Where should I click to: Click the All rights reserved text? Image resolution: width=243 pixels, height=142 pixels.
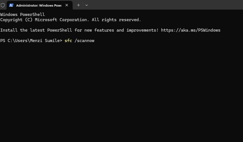pos(116,20)
